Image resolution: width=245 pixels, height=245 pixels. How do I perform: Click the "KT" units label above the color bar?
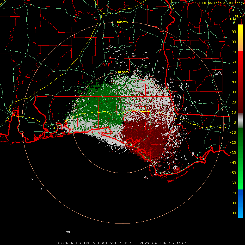tap(232, 19)
